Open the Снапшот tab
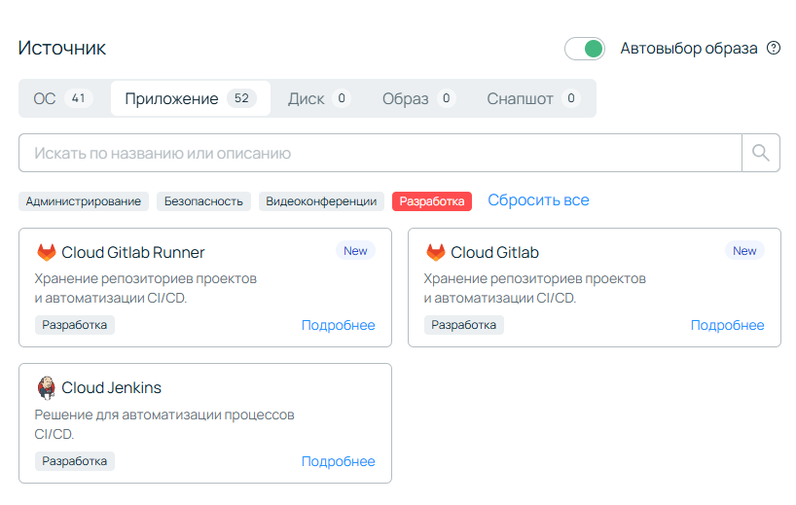 533,98
